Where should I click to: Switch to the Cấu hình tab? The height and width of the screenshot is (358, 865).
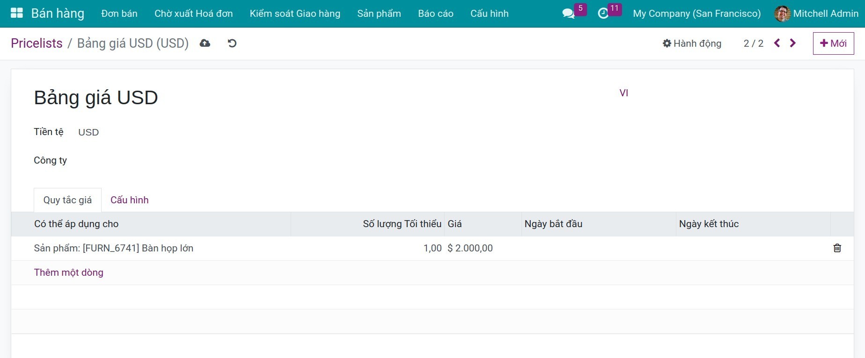(x=129, y=200)
